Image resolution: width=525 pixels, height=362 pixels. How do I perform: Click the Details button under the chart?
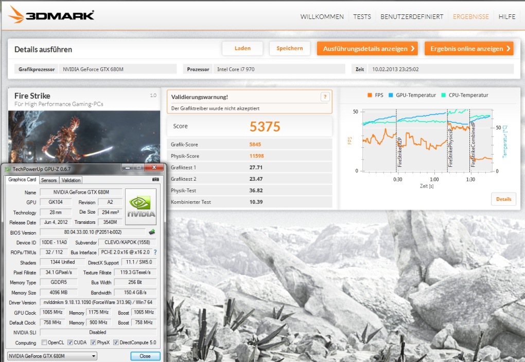[503, 199]
